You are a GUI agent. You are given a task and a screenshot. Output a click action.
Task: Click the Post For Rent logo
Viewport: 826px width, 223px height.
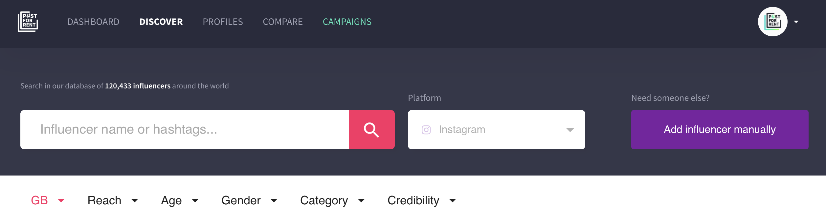tap(28, 22)
